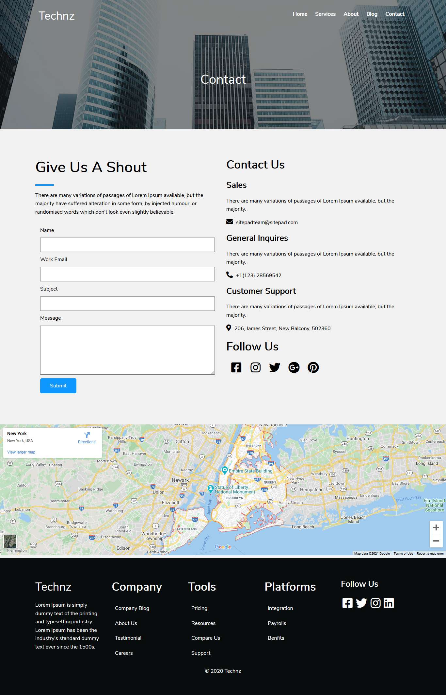The height and width of the screenshot is (695, 446).
Task: Open map Terms of Use link
Action: click(x=403, y=554)
